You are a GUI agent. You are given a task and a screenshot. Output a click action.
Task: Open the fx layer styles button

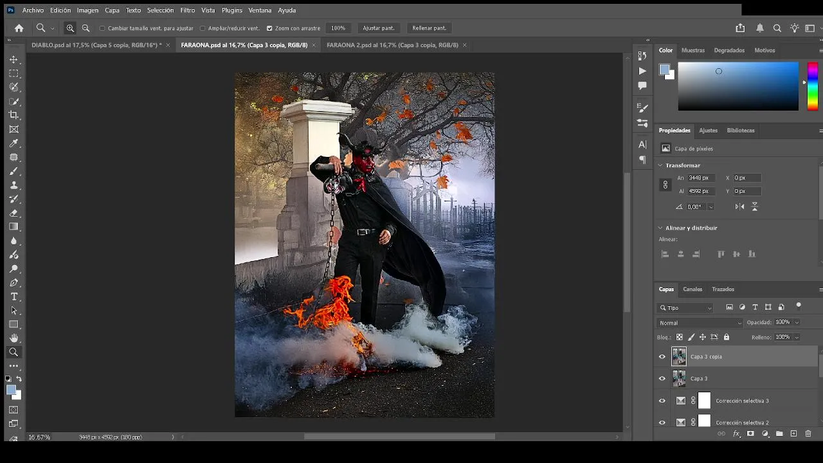pos(737,434)
